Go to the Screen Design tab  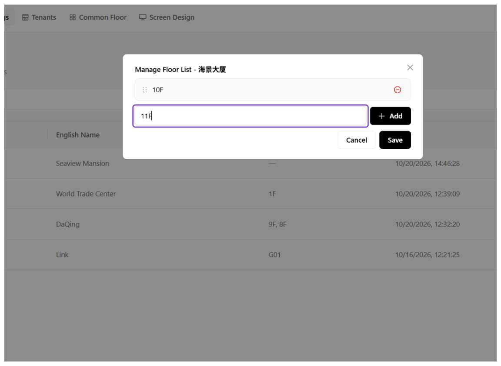167,17
